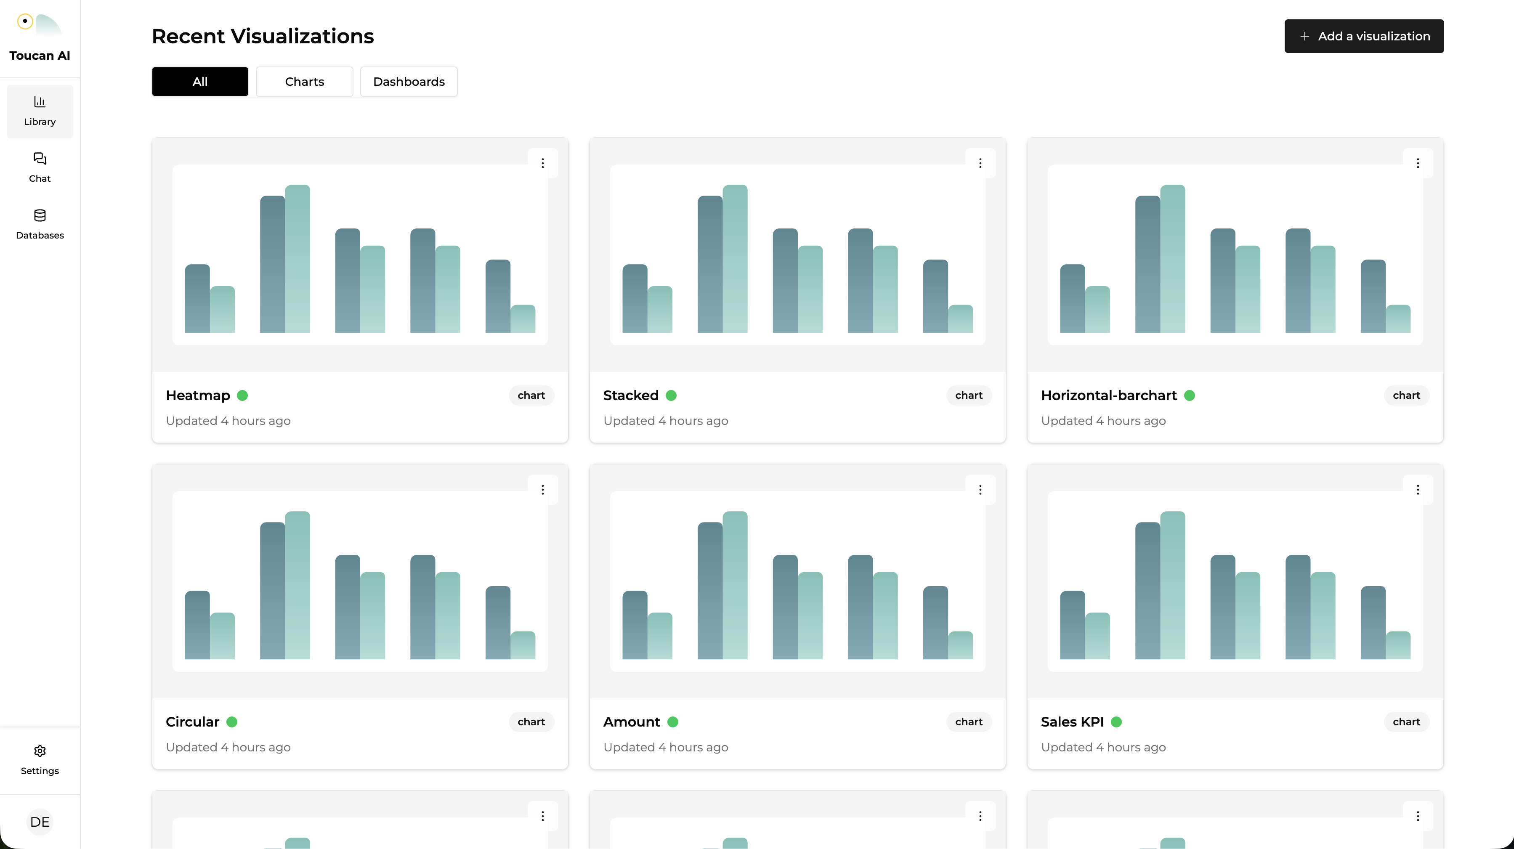This screenshot has width=1514, height=849.
Task: Open the Chat section in sidebar
Action: pyautogui.click(x=40, y=168)
